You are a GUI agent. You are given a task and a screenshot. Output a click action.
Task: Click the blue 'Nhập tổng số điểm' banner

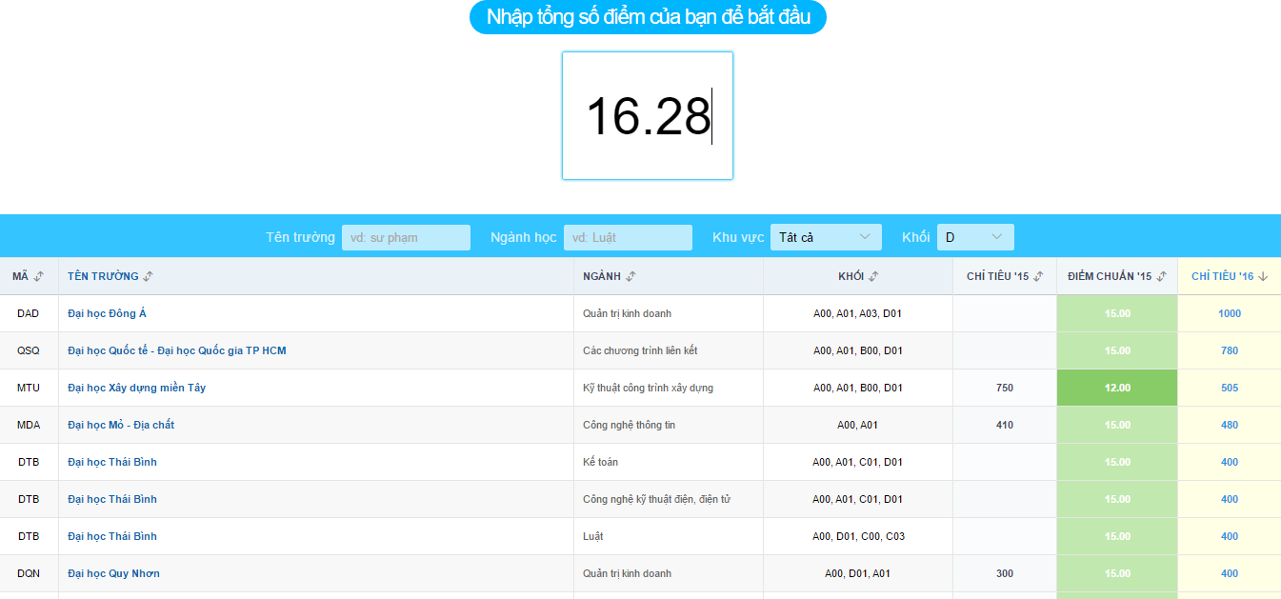648,17
